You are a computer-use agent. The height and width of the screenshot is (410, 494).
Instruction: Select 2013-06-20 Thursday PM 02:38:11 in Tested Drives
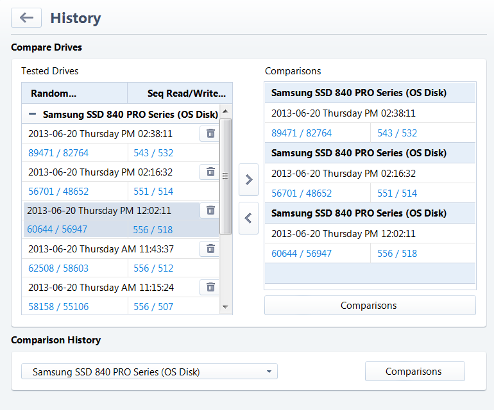(x=100, y=134)
